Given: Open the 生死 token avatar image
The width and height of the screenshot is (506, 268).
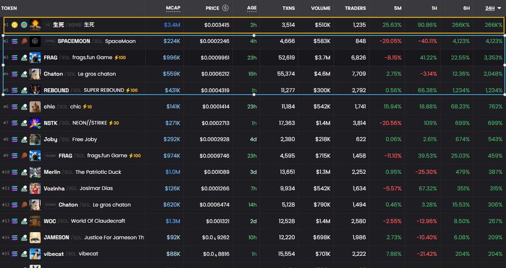Looking at the screenshot, I should tap(35, 25).
